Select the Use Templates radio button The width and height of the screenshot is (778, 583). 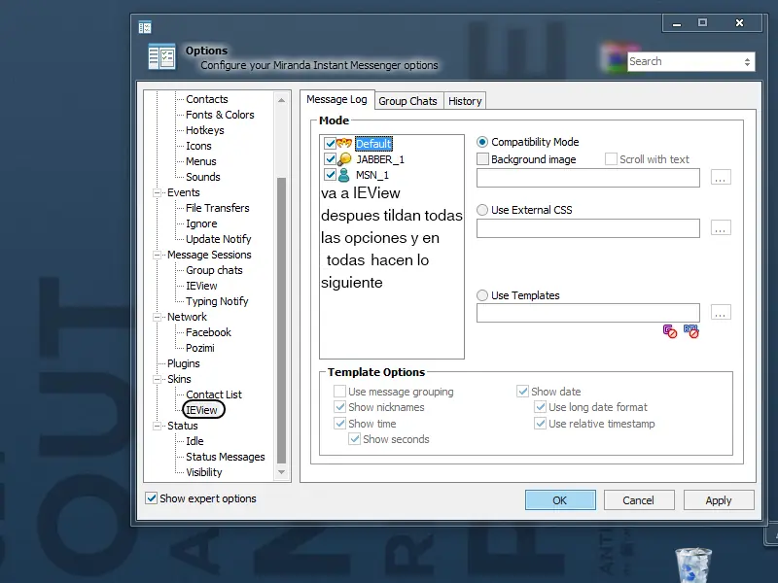482,295
